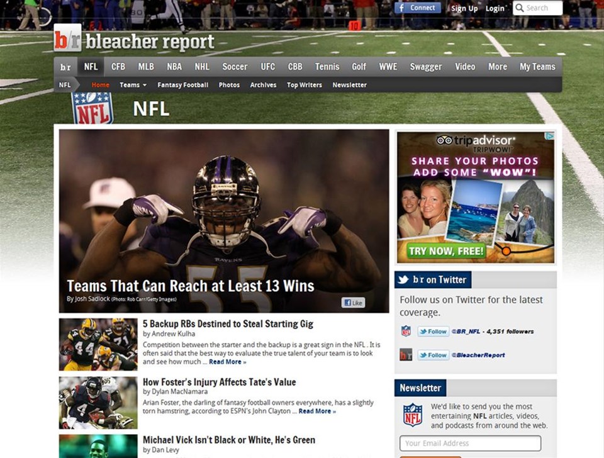Click the NFL shield icon in Newsletter box
Image resolution: width=604 pixels, height=458 pixels.
pos(413,415)
